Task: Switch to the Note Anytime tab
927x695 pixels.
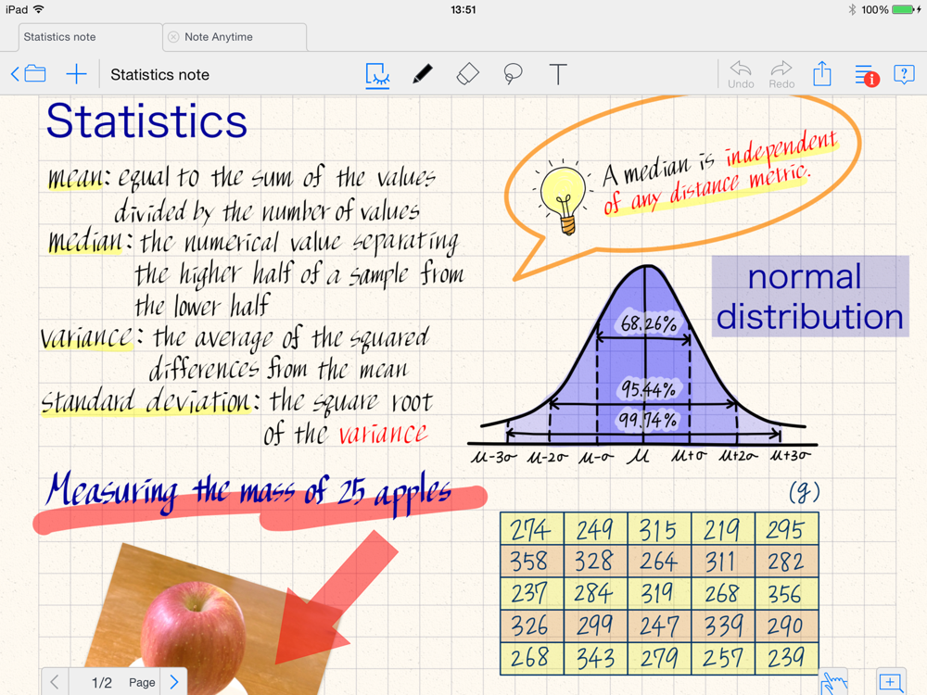Action: click(x=235, y=37)
